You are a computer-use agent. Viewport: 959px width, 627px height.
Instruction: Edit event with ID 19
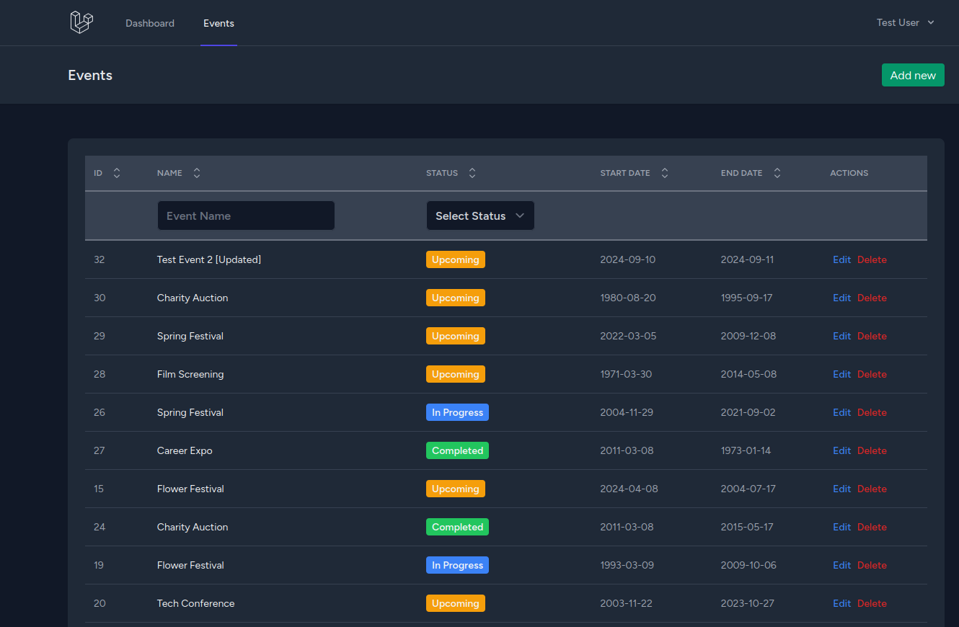pos(841,565)
